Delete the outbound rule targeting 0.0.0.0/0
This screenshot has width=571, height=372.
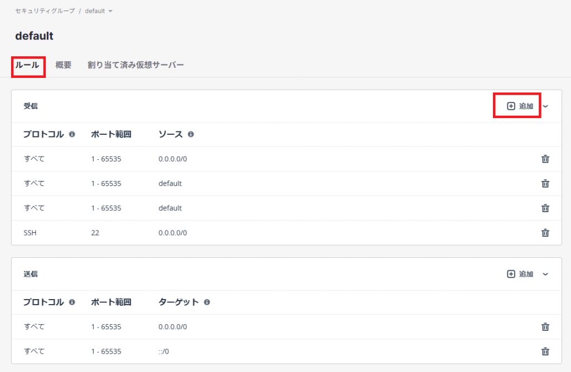[x=545, y=327]
